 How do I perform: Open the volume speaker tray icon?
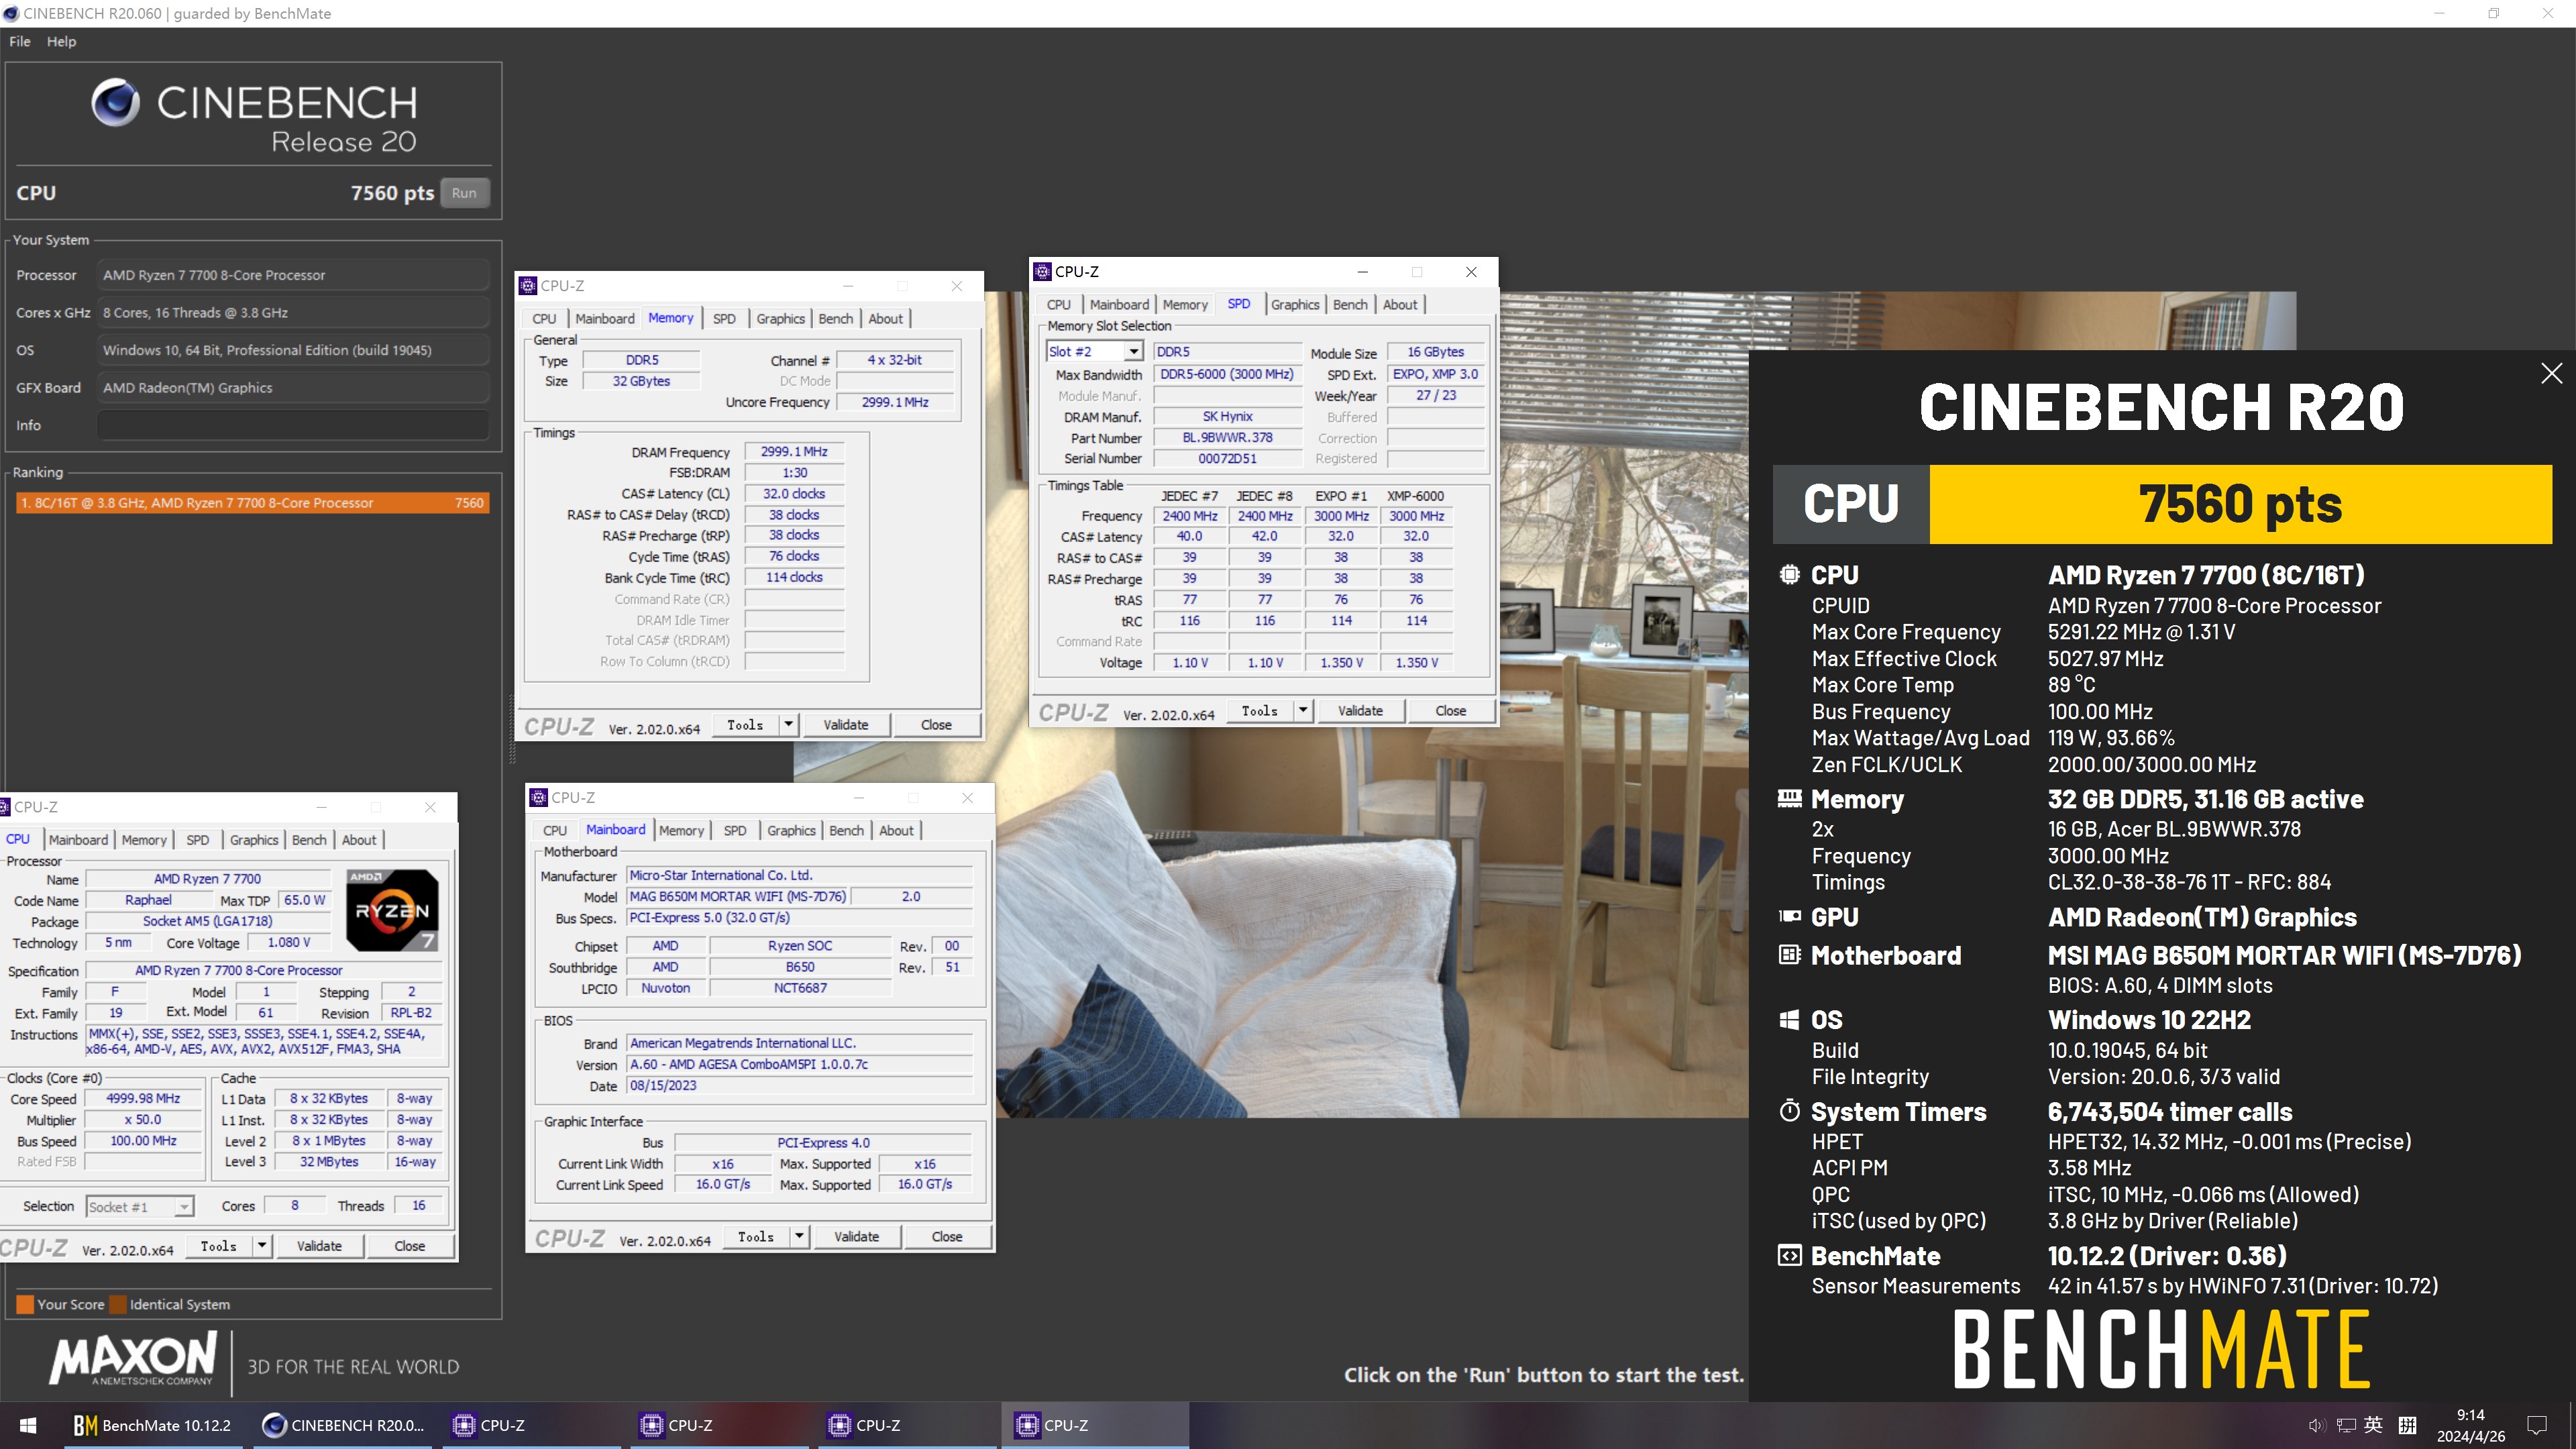pyautogui.click(x=2316, y=1425)
